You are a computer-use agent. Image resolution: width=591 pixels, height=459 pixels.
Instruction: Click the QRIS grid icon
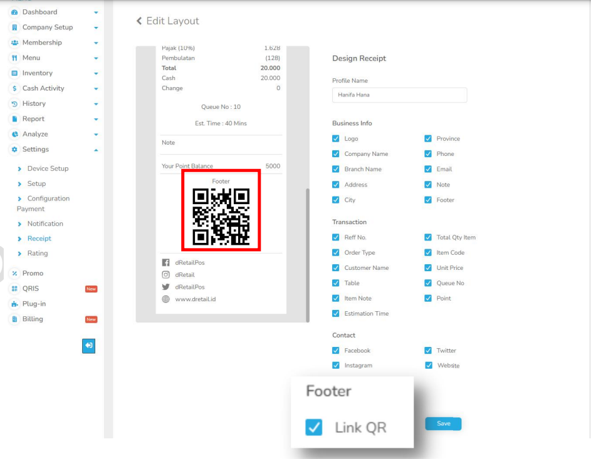coord(14,289)
